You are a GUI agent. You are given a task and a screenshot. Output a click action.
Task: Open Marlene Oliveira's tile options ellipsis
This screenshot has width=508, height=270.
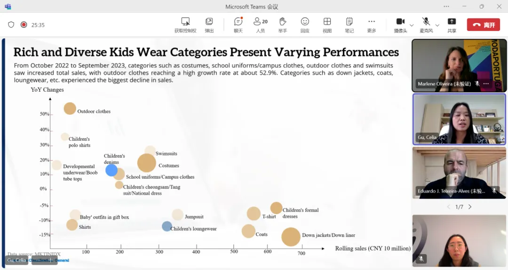click(486, 84)
